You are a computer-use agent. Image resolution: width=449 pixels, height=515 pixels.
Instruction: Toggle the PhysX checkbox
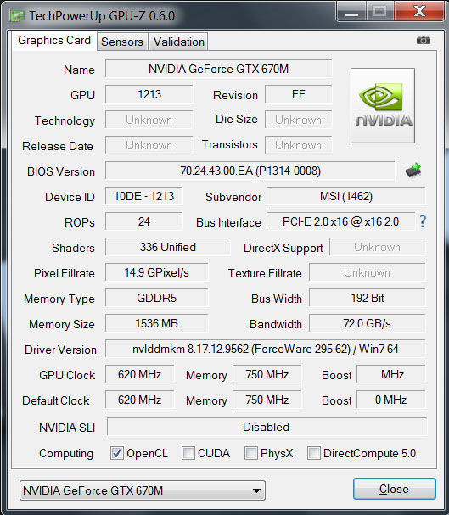point(251,453)
